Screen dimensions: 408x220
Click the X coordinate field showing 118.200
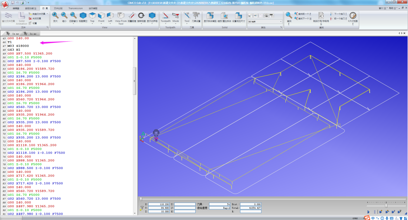coord(159,204)
